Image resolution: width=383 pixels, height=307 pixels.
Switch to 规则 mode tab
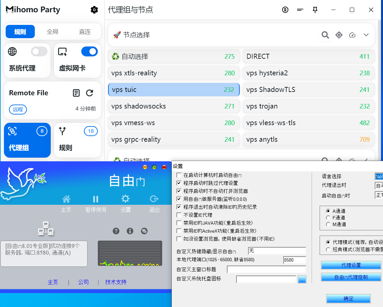click(x=20, y=32)
